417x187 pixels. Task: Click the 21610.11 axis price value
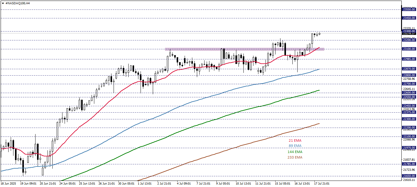(409, 181)
